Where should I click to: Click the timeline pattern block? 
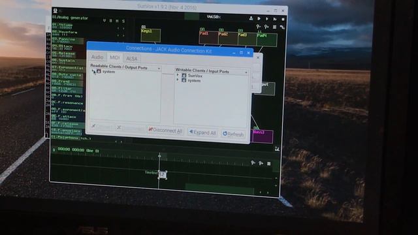[163, 174]
